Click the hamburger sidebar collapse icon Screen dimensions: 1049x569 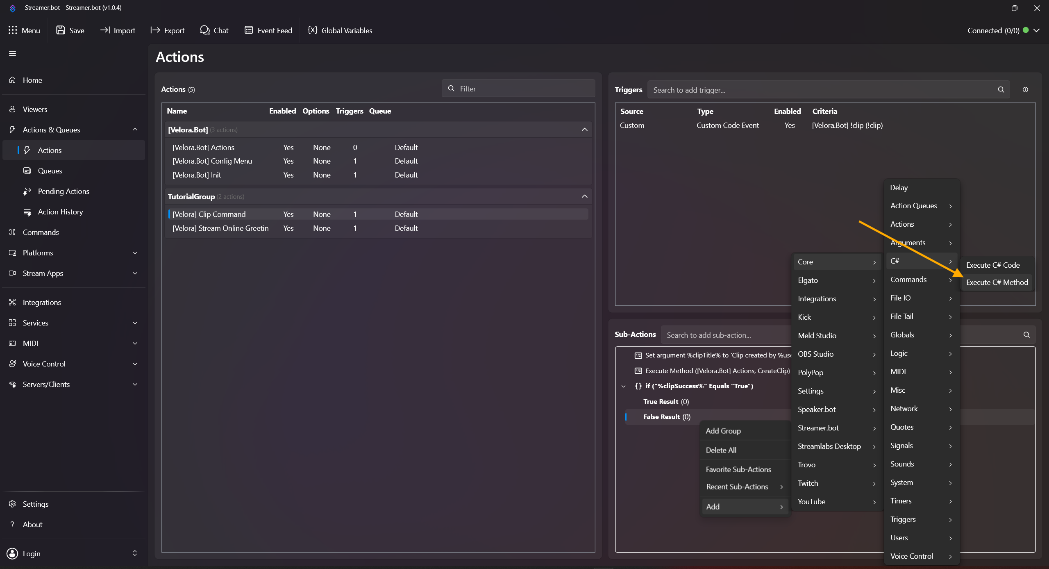tap(13, 54)
